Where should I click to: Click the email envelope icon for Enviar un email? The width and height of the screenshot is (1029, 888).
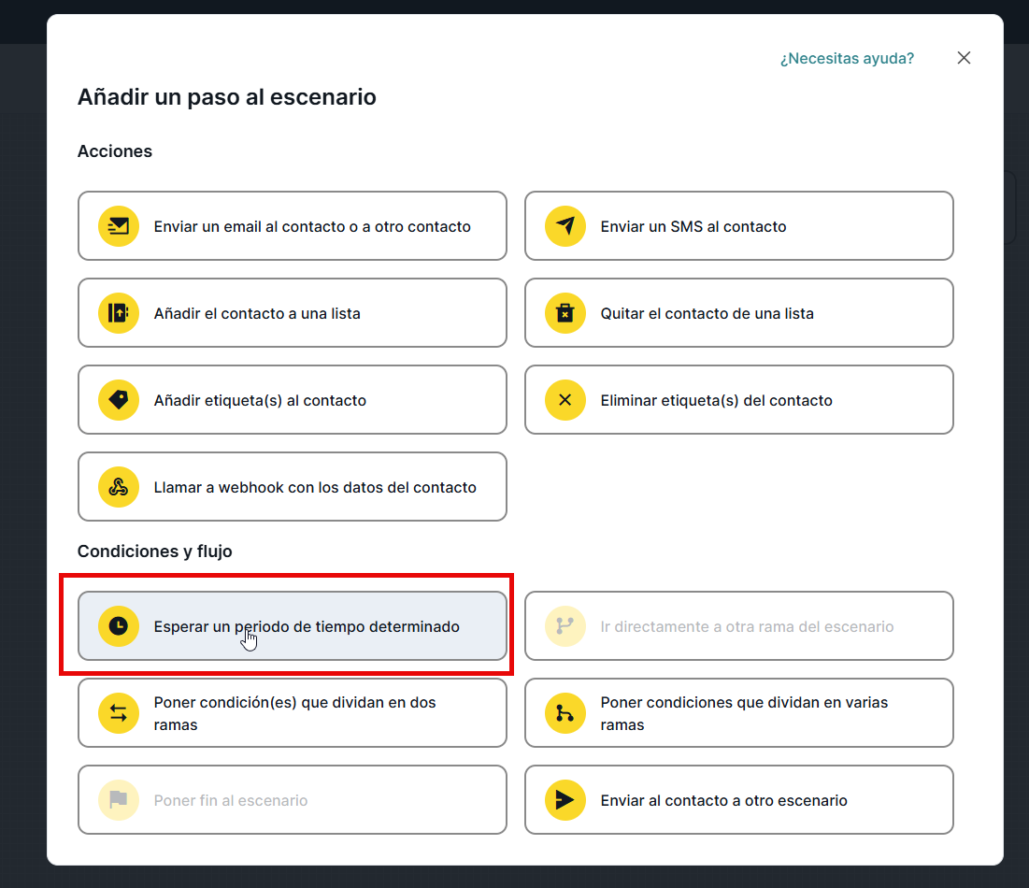118,226
